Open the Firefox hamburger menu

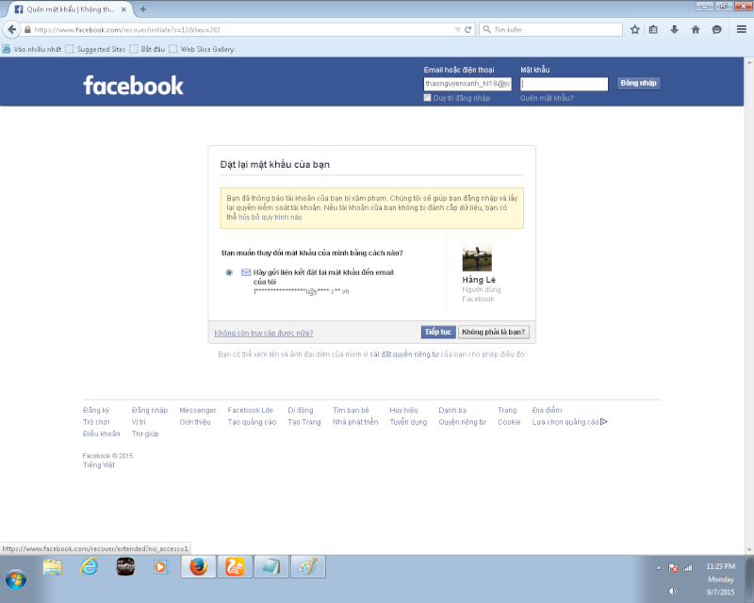click(x=742, y=29)
